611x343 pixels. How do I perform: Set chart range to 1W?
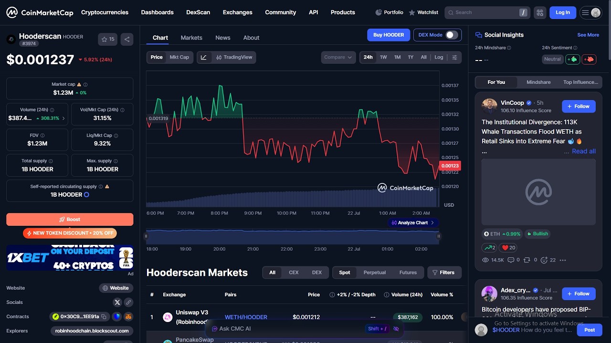pos(383,57)
